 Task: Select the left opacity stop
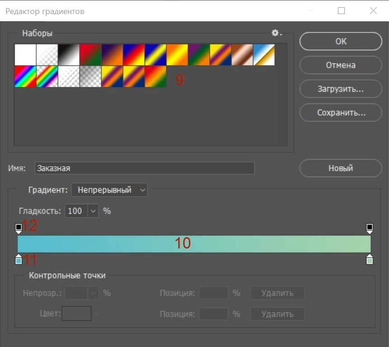[x=19, y=228]
